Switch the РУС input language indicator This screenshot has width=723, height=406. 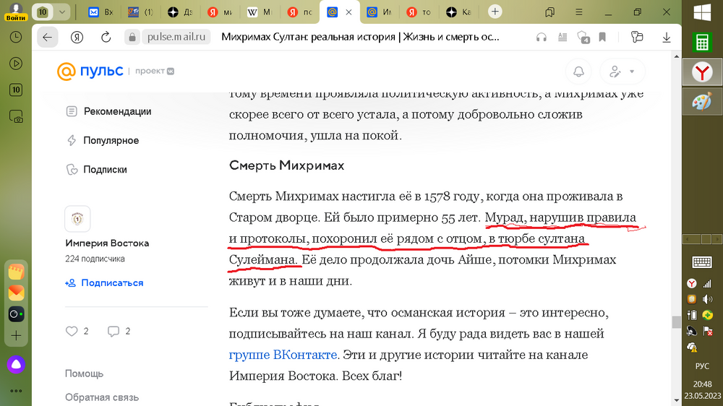point(702,366)
